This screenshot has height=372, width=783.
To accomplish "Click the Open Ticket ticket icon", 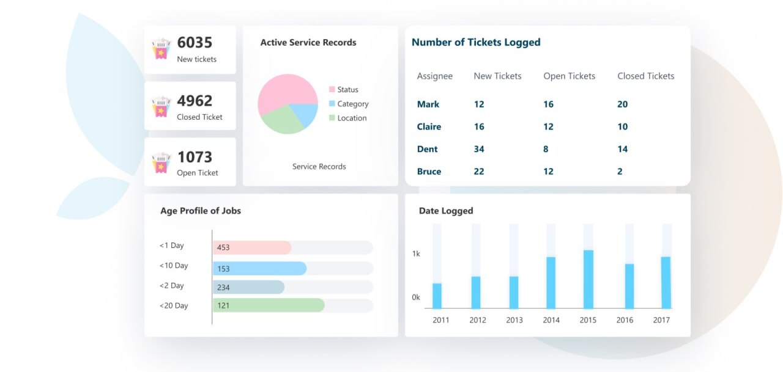I will [x=161, y=162].
